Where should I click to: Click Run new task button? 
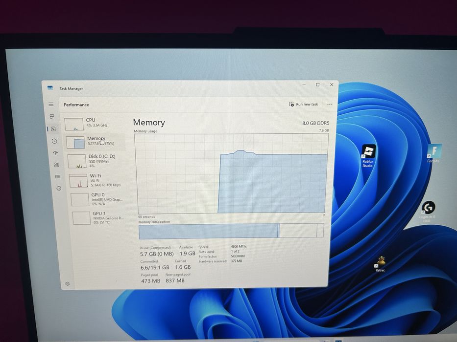[303, 104]
